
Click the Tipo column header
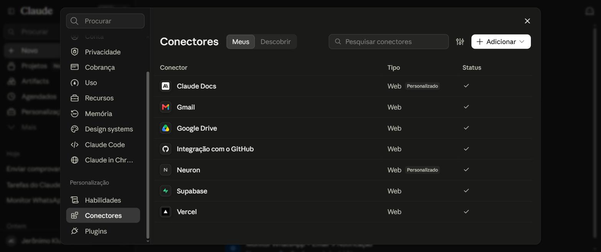click(x=394, y=67)
